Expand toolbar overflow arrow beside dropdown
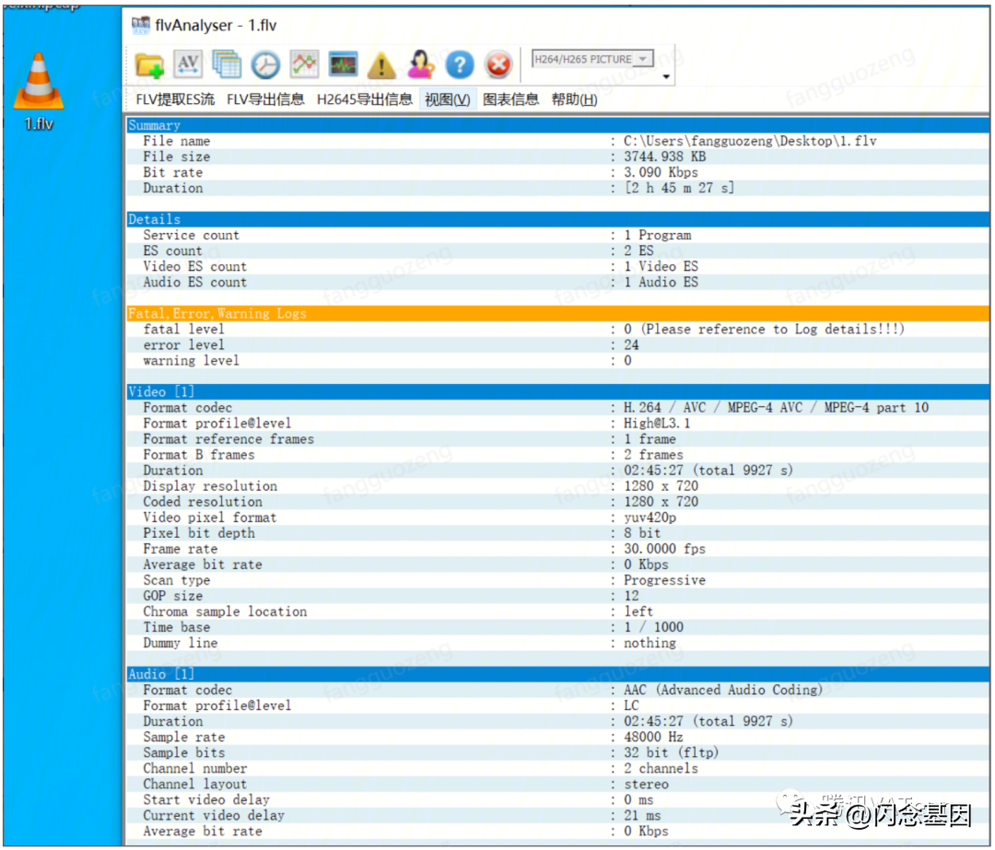 click(x=666, y=76)
